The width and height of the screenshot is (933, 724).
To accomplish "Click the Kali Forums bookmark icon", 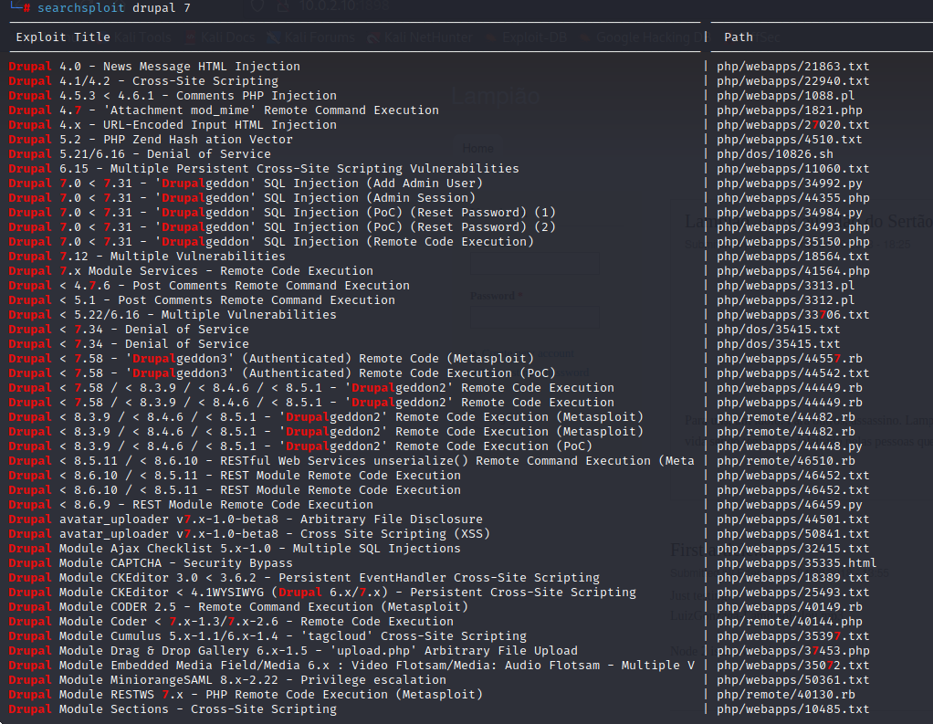I will pyautogui.click(x=273, y=37).
